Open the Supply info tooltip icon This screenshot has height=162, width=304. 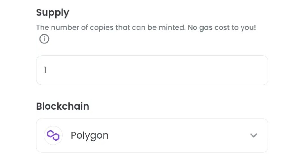44,39
